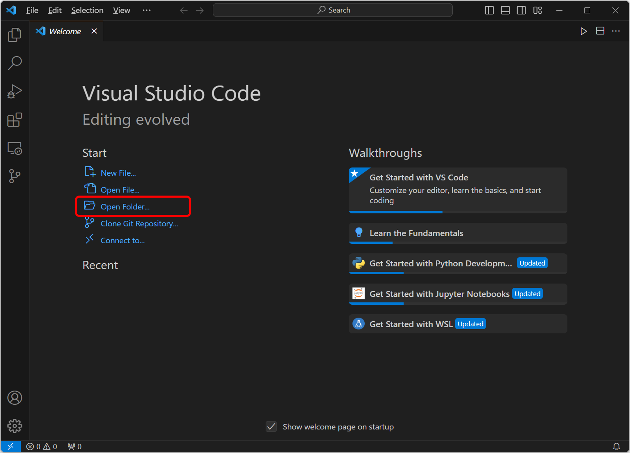Click the Clone Git Repository... link
This screenshot has height=453, width=630.
[139, 224]
